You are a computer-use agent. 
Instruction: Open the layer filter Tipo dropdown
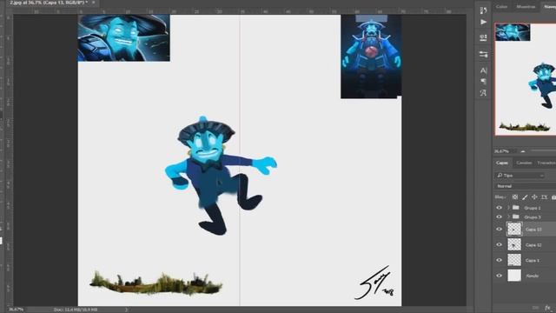click(520, 176)
